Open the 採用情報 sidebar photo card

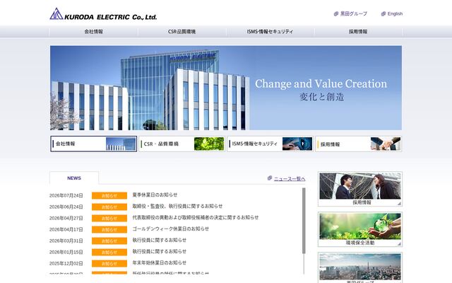click(360, 189)
